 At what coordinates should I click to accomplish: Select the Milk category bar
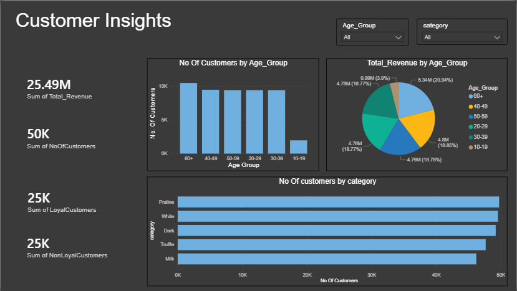tap(327, 259)
